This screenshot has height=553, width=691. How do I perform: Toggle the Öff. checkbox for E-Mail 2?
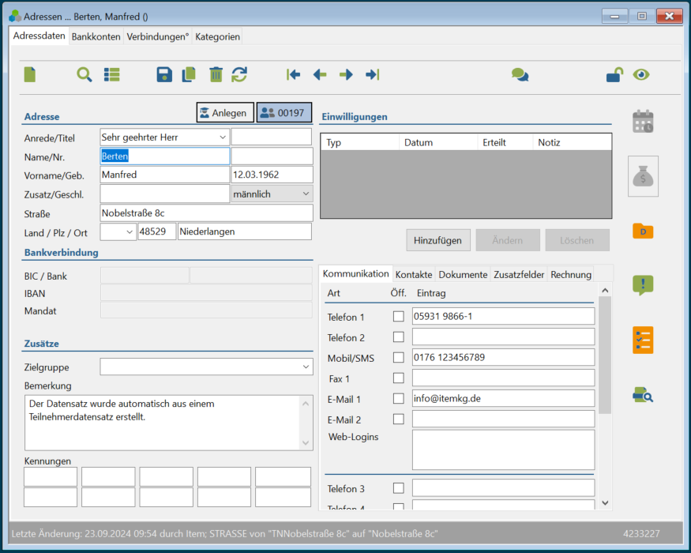398,419
